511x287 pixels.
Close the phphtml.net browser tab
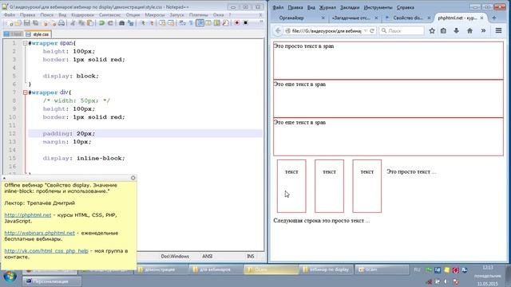[481, 18]
